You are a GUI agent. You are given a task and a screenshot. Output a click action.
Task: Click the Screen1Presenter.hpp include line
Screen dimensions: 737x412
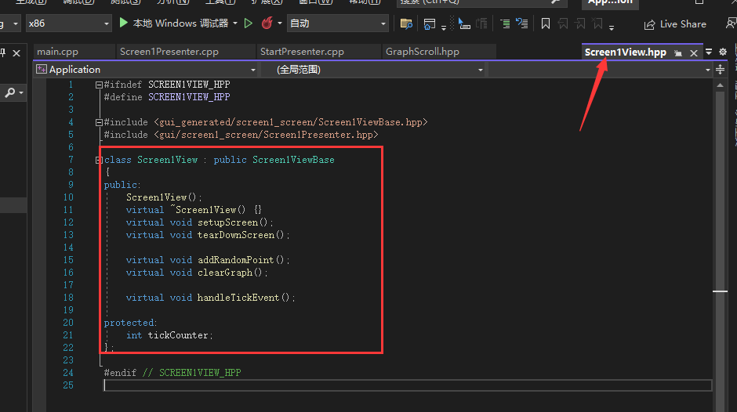[x=241, y=135]
